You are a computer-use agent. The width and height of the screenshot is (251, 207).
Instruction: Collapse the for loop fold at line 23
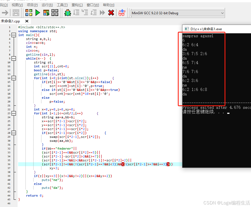click(14, 113)
